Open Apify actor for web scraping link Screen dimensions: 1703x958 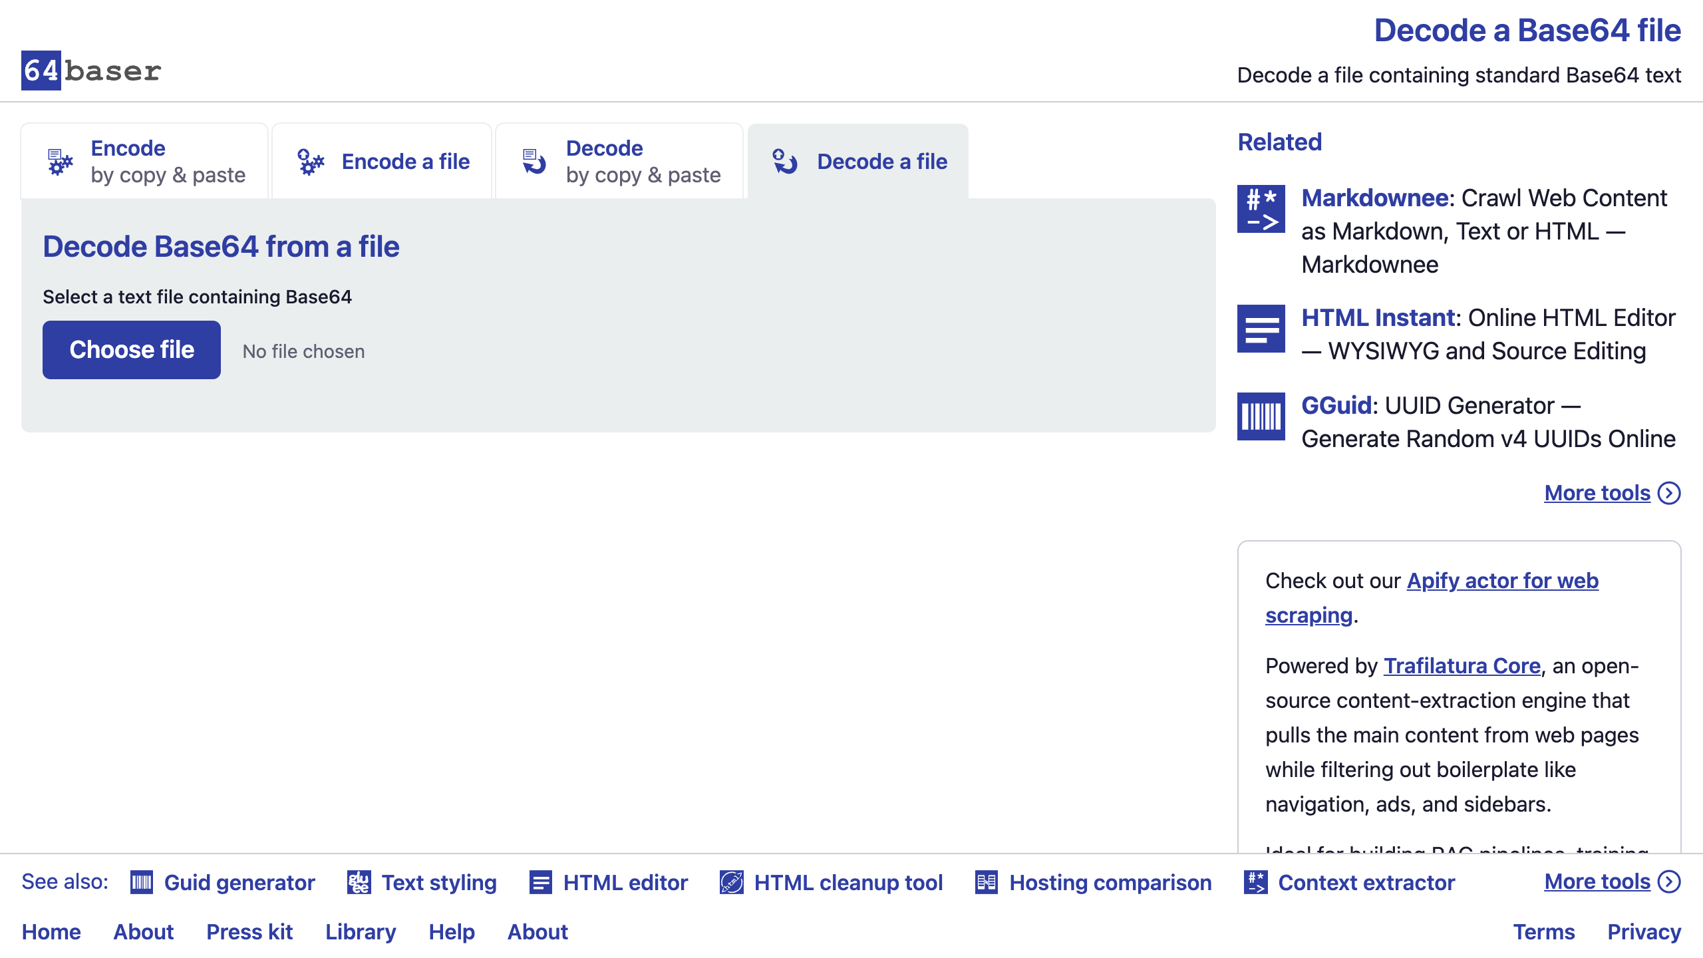(1432, 597)
